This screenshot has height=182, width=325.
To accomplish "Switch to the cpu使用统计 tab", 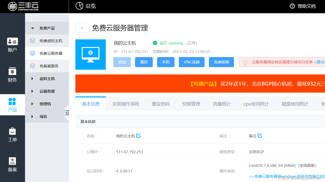I will click(x=256, y=104).
